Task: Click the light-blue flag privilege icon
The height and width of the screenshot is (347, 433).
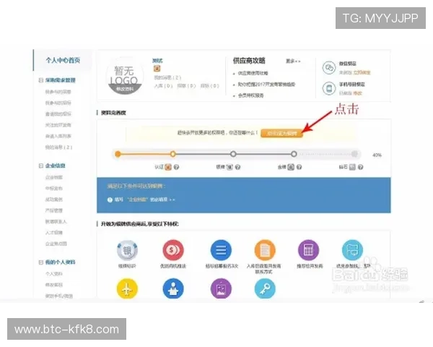Action: (x=352, y=250)
